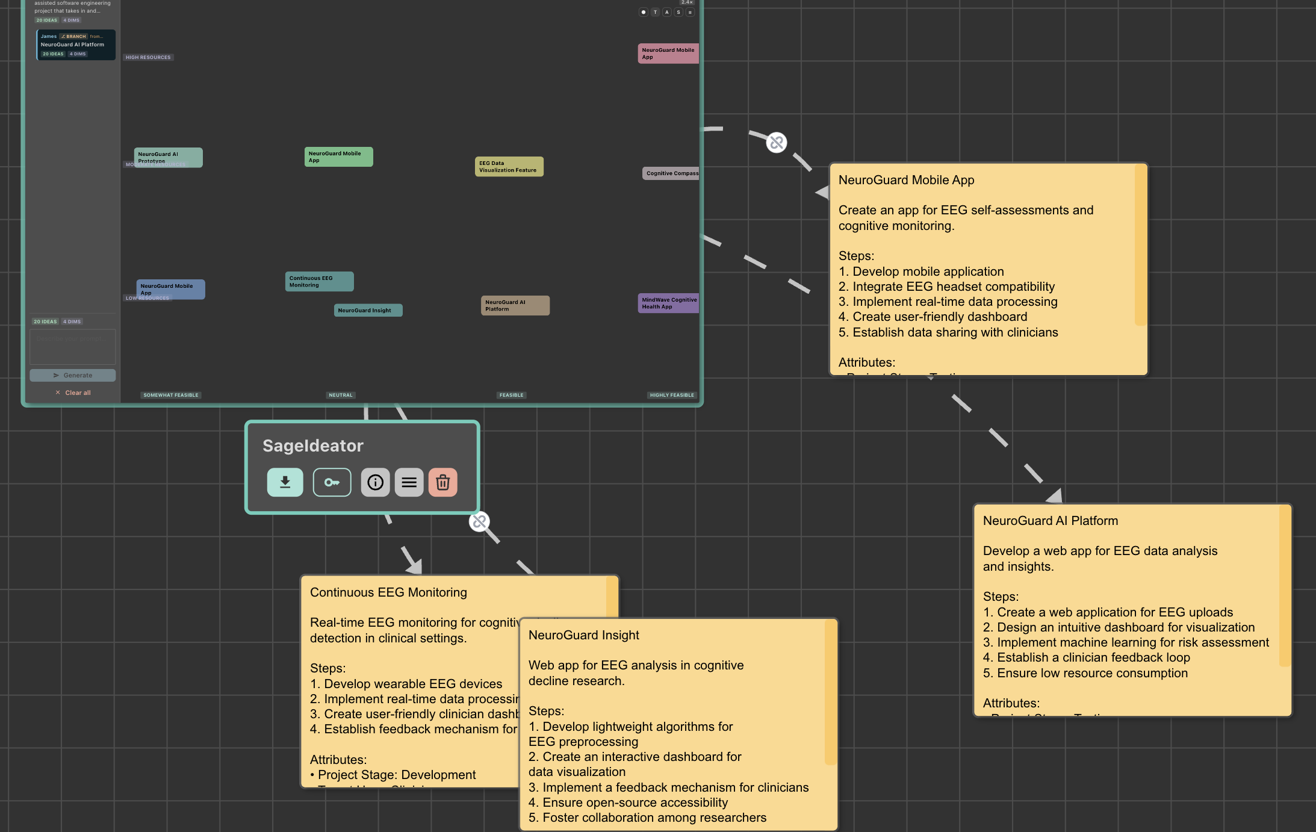This screenshot has height=832, width=1316.
Task: Click the NeuroGuard Insight sticky note
Action: pyautogui.click(x=678, y=724)
